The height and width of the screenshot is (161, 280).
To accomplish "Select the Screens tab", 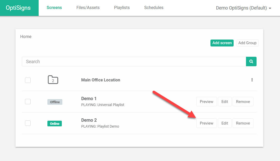I will [54, 7].
